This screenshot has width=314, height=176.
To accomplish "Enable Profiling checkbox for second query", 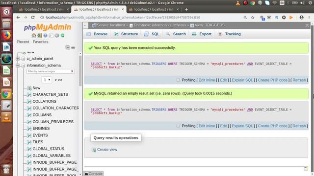I will 178,126.
